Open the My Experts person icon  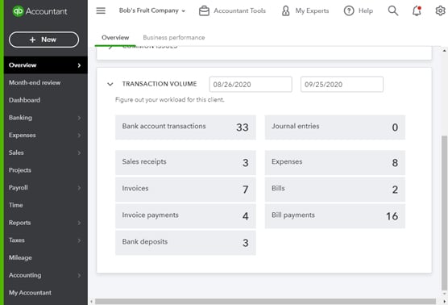click(285, 10)
